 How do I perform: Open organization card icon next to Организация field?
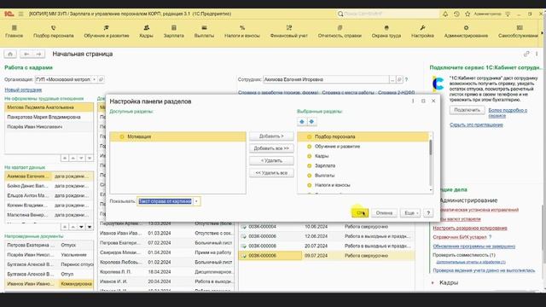point(101,79)
